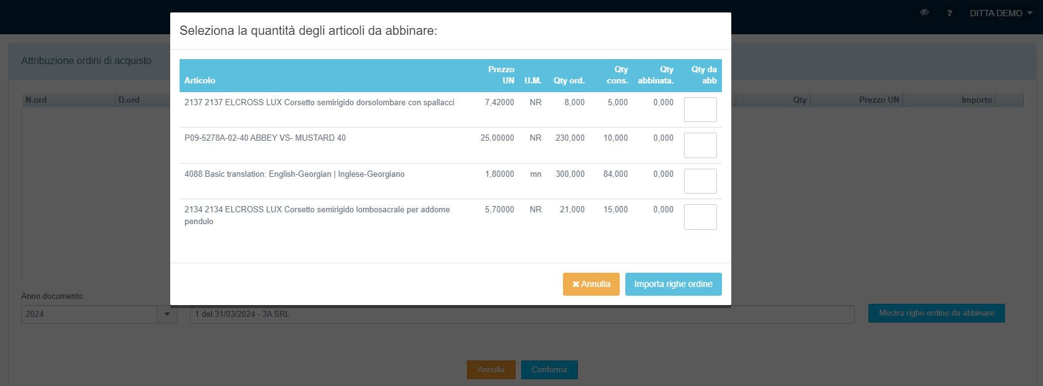The image size is (1043, 386).
Task: Click the Articolo column header
Action: point(199,80)
